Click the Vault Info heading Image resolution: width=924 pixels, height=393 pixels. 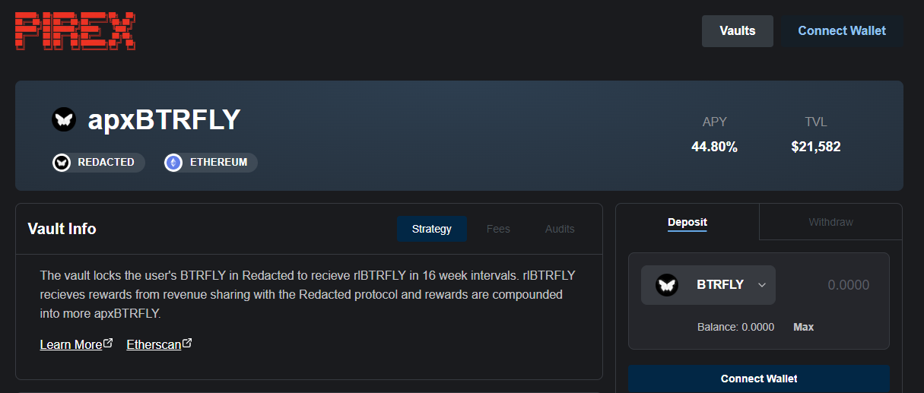[x=62, y=229]
